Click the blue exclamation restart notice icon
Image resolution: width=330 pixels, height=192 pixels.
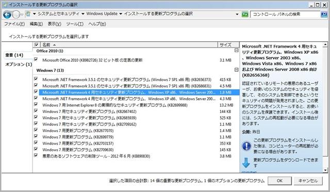246,146
